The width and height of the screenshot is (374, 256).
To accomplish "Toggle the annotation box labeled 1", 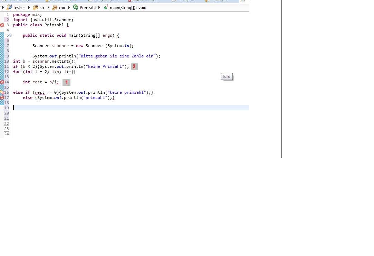I will [x=66, y=82].
